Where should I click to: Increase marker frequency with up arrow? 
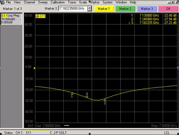pos(89,7)
